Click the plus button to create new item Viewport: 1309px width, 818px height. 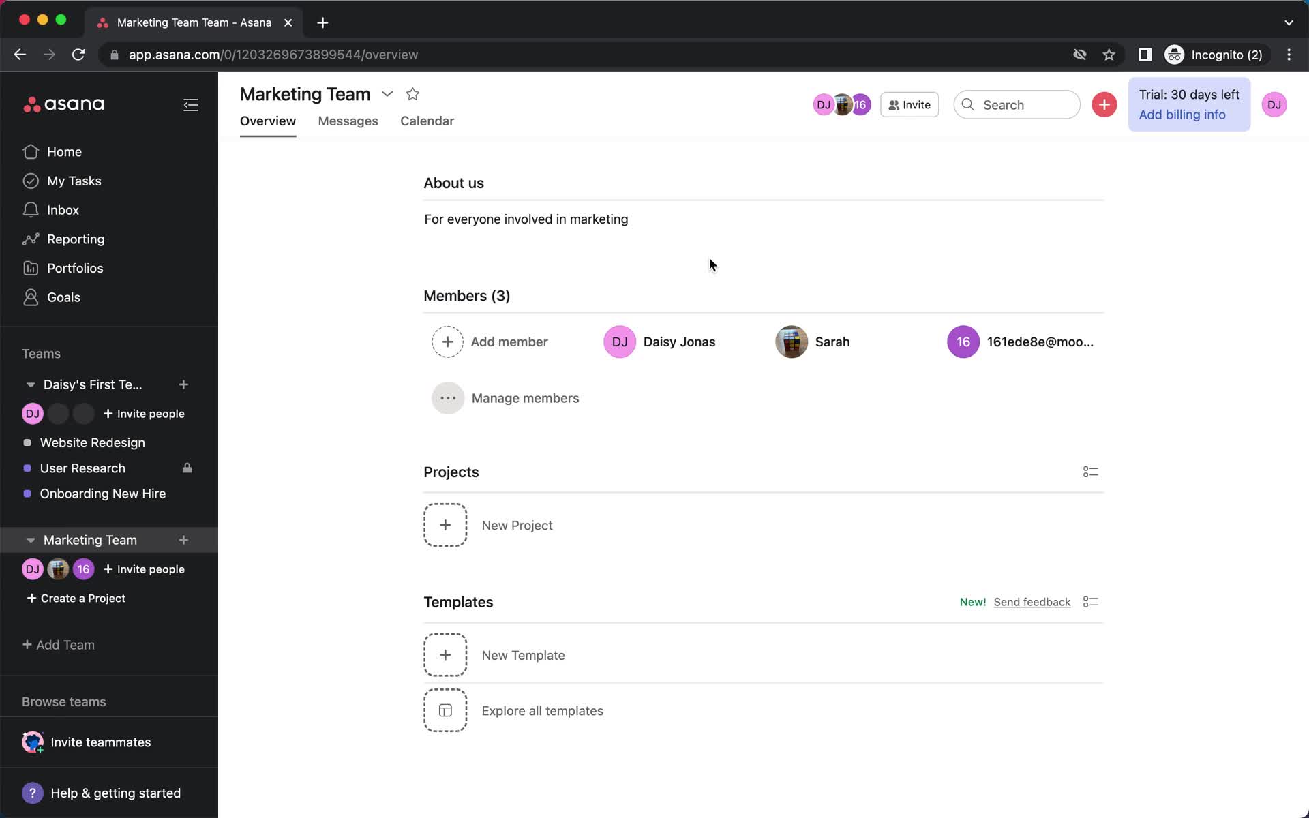click(x=1104, y=104)
